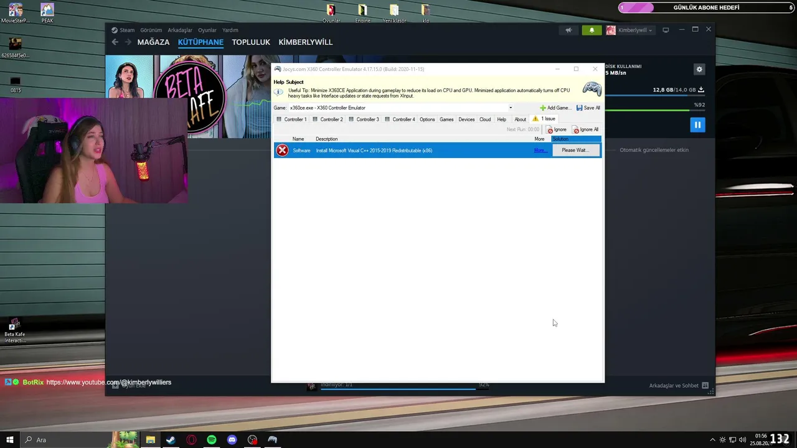The height and width of the screenshot is (448, 797).
Task: Switch Steam to Big Picture mode
Action: coord(666,30)
